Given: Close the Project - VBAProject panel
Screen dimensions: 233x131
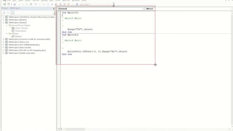Looking at the screenshot, I should (54, 8).
